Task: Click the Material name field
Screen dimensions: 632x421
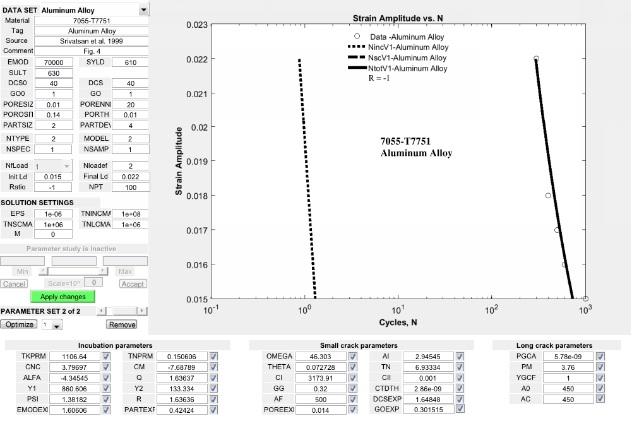Action: [92, 21]
